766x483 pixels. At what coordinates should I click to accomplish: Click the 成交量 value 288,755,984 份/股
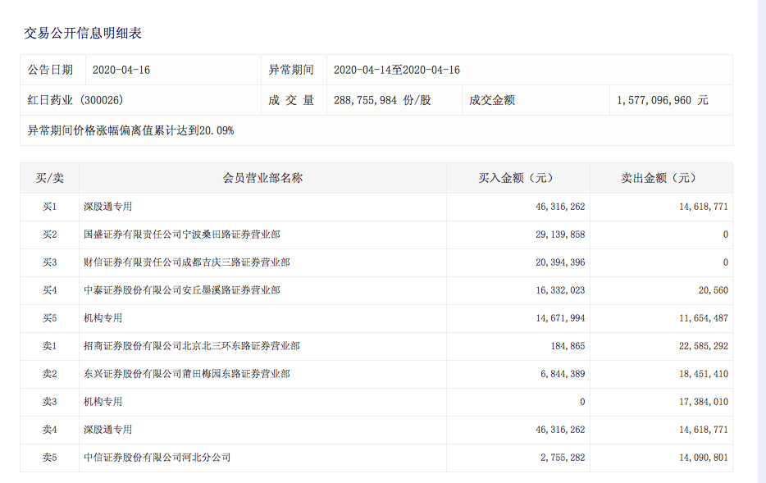coord(382,100)
